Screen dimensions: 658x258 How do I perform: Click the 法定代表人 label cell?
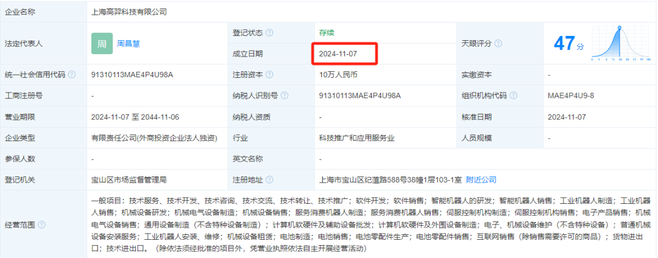[x=43, y=44]
